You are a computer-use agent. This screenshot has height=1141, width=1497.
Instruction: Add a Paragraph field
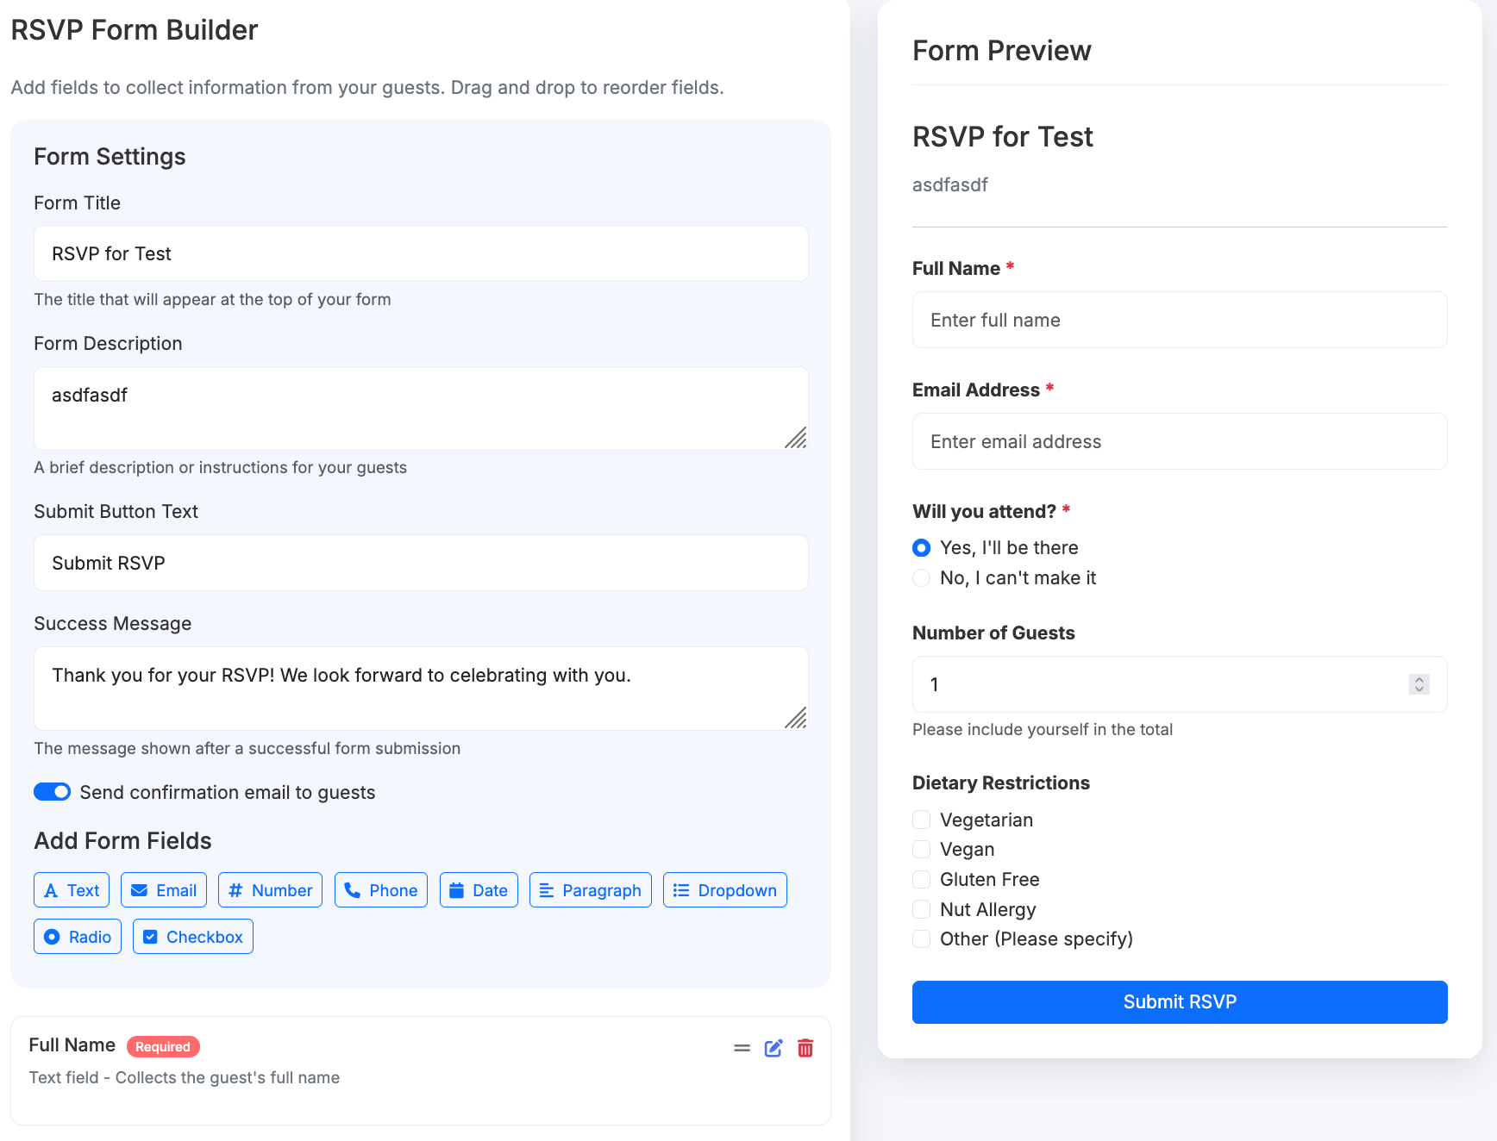[591, 890]
